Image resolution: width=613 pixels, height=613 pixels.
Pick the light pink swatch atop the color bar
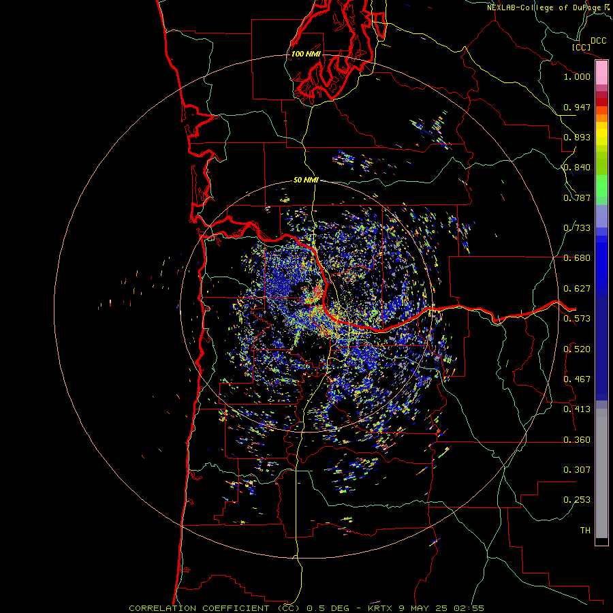(601, 73)
